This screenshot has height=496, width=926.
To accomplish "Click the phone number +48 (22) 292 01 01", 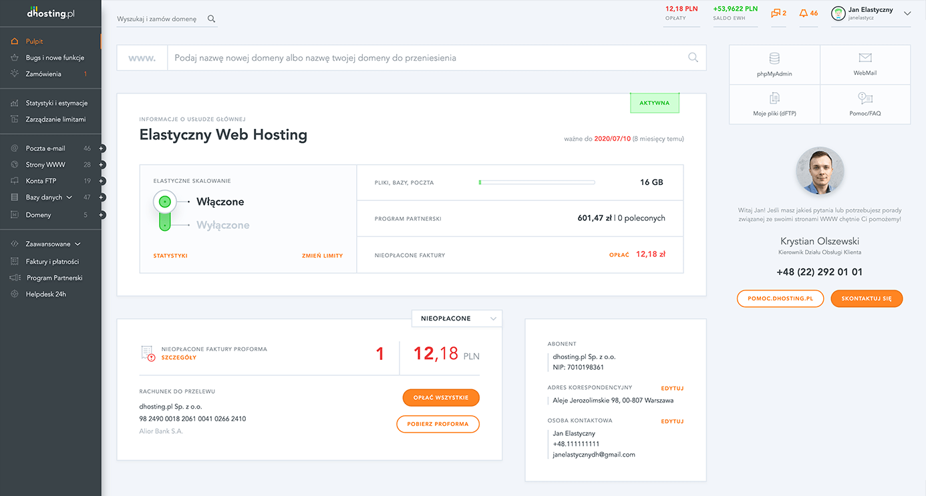I will [x=819, y=272].
